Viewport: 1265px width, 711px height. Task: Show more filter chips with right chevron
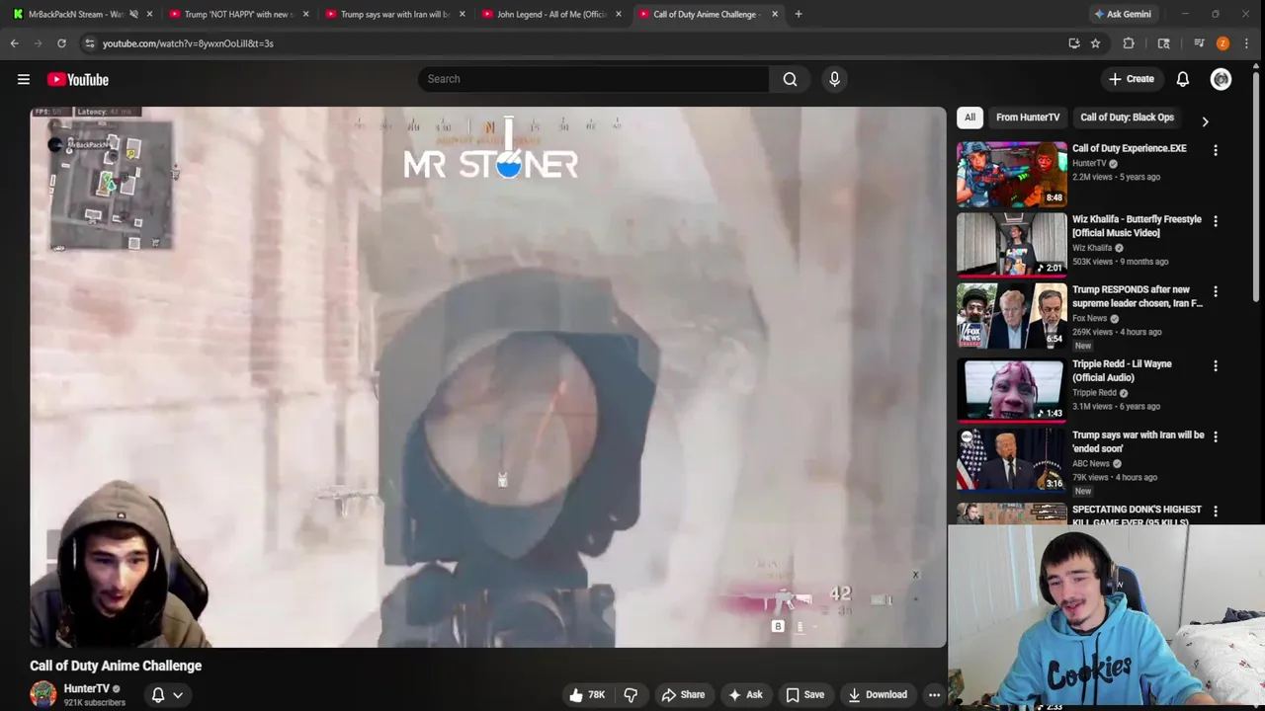[x=1205, y=121]
